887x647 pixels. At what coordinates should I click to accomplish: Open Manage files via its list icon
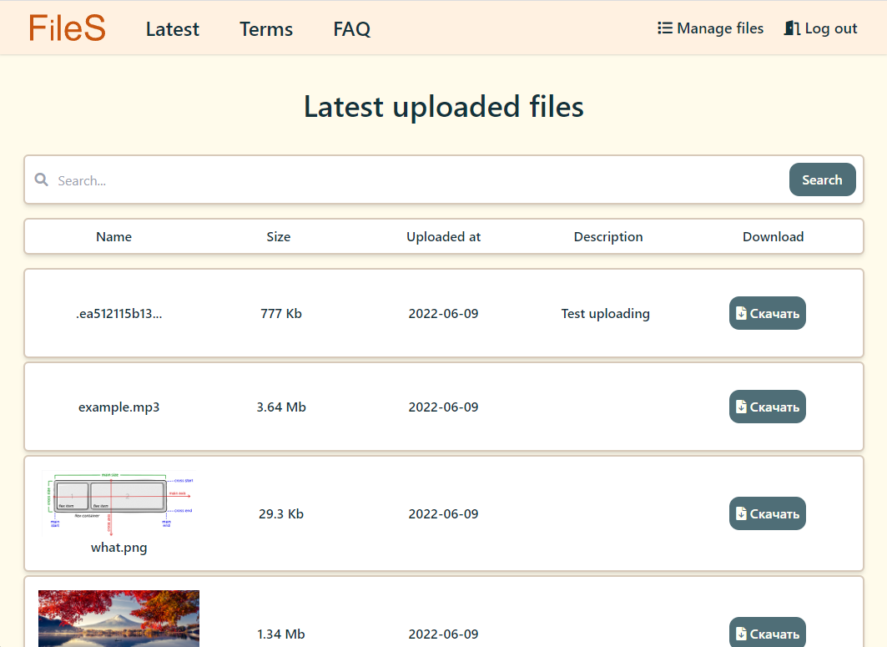(x=663, y=28)
